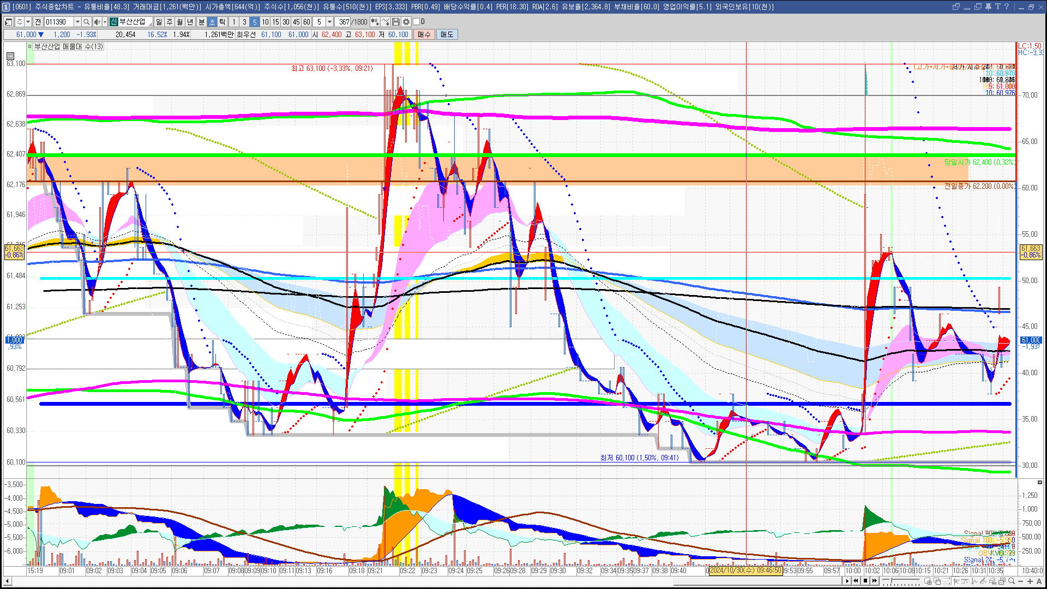1047x589 pixels.
Task: Open chart settings gear icon
Action: [406, 22]
